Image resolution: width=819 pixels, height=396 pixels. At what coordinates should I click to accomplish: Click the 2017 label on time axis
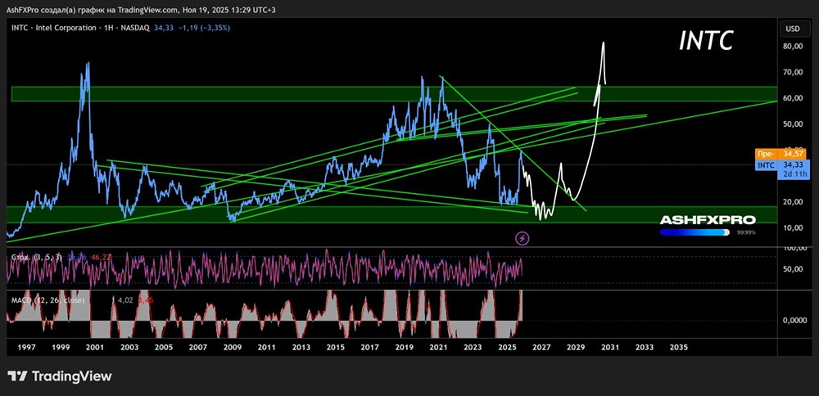(369, 347)
